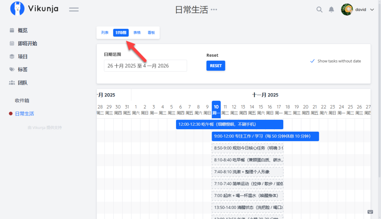Select the 12:00-12:30 吃午餐 task bar
This screenshot has width=381, height=219.
tap(230, 124)
